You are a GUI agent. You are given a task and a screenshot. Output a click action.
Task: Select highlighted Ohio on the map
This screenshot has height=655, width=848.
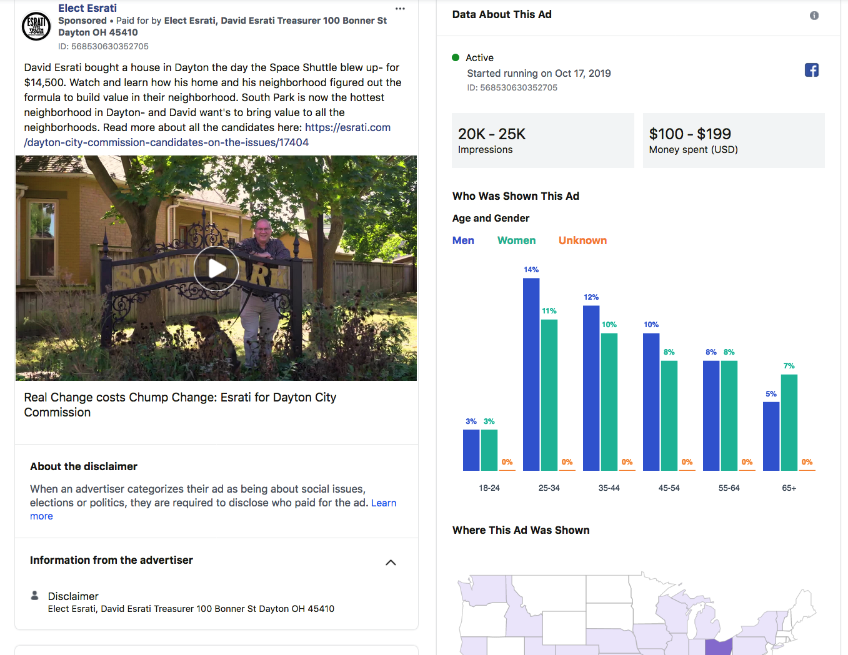(x=719, y=646)
